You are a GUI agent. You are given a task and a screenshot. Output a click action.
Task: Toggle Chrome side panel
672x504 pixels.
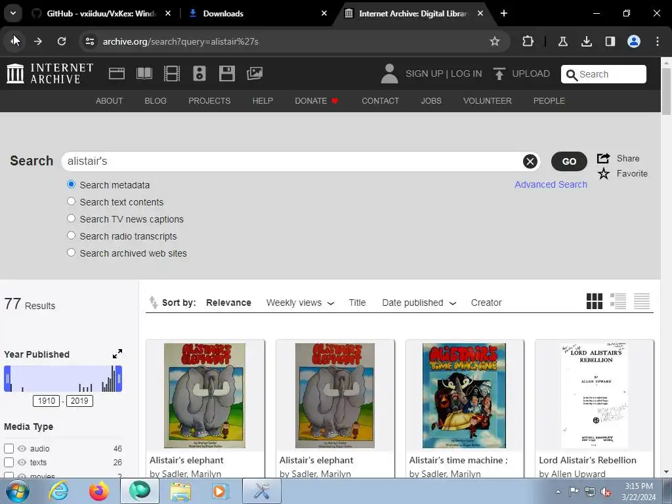coord(610,41)
